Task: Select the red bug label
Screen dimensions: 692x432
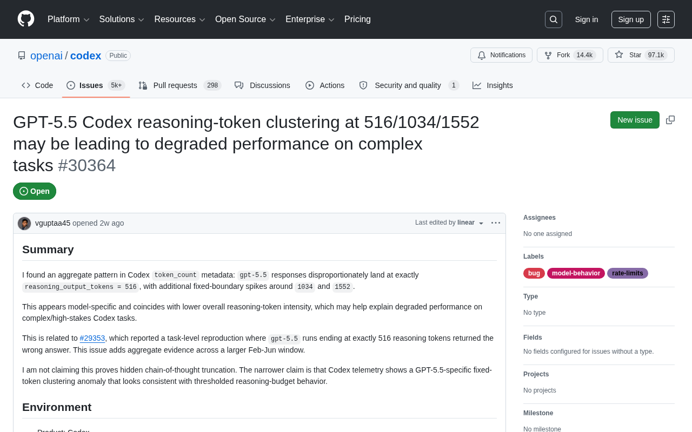Action: tap(534, 273)
